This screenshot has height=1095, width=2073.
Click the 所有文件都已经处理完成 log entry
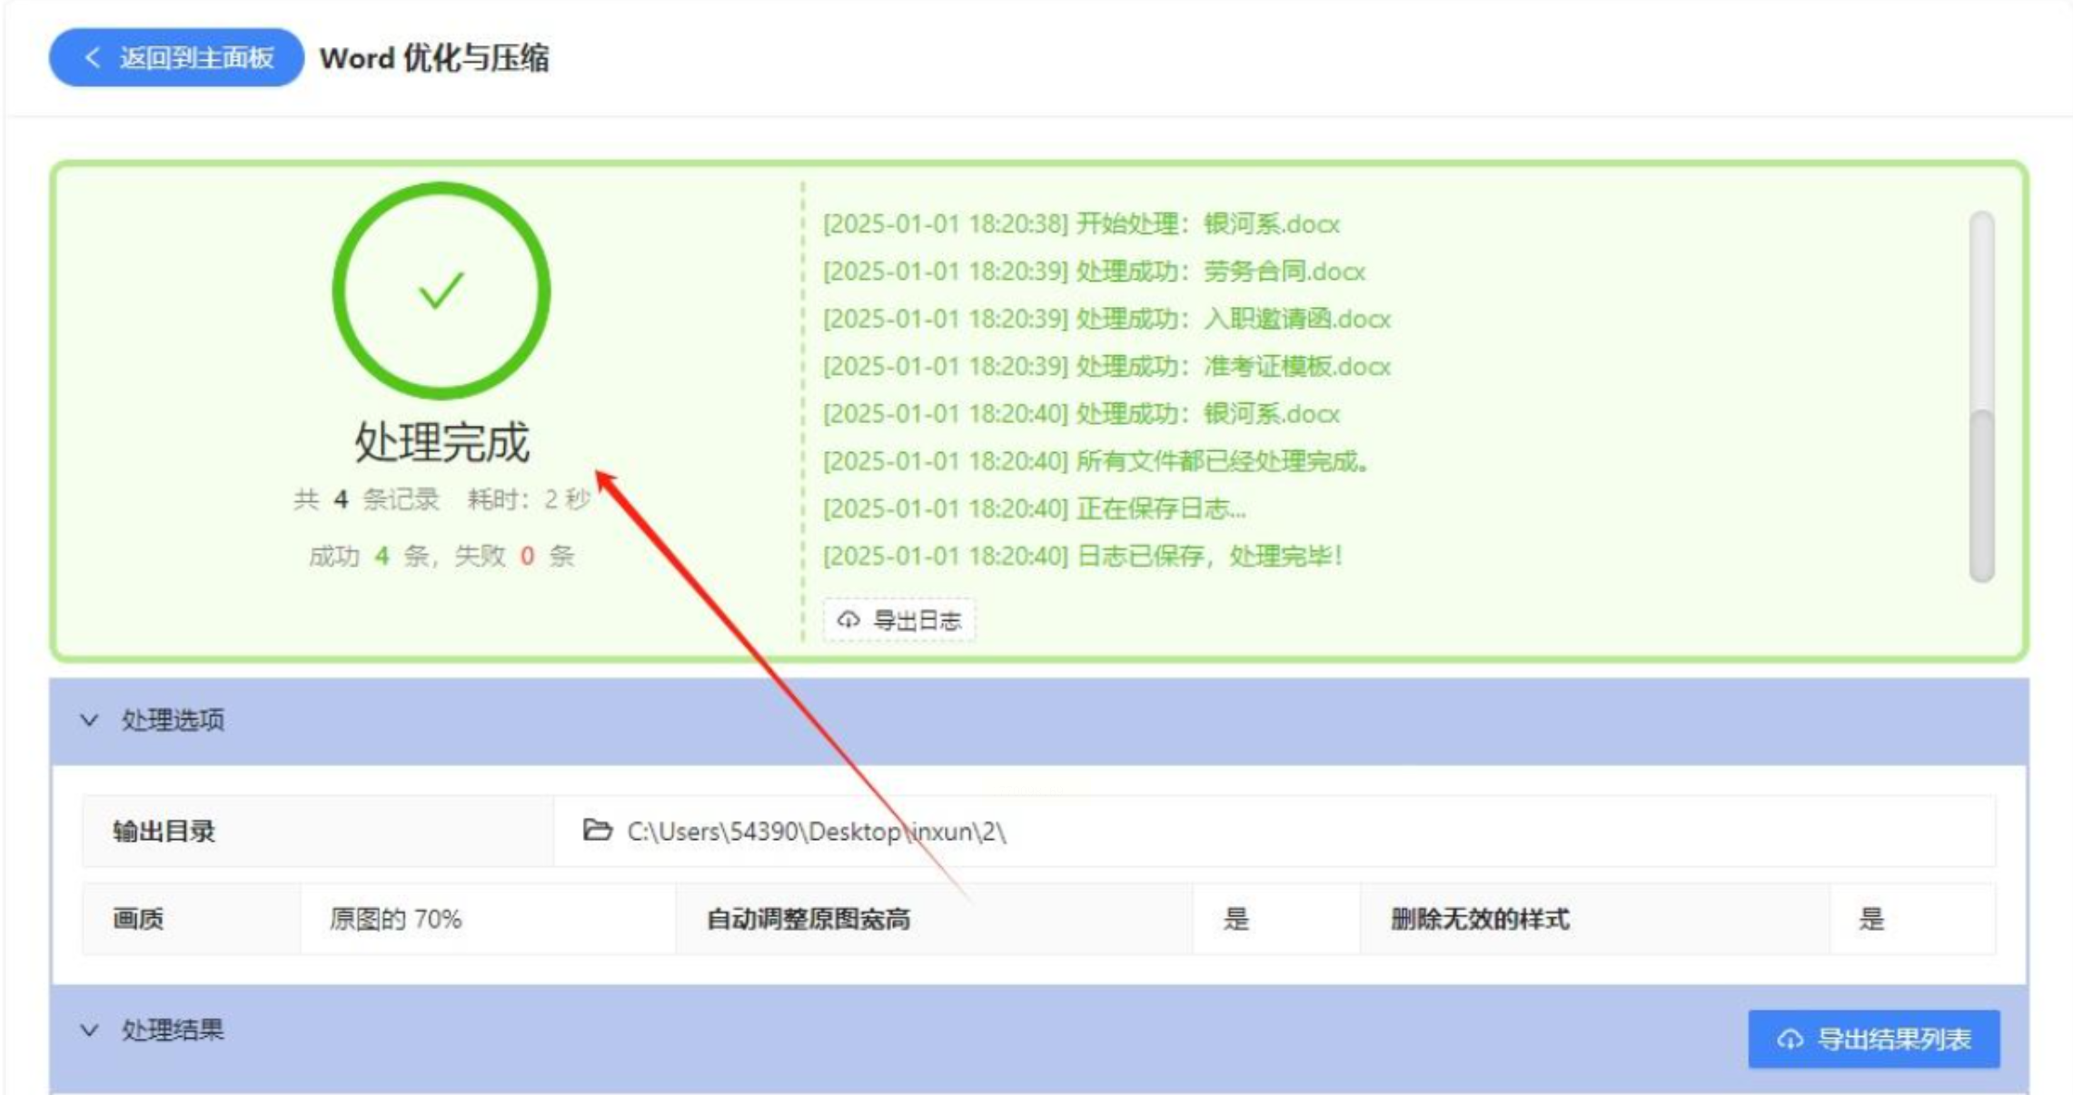tap(1095, 461)
